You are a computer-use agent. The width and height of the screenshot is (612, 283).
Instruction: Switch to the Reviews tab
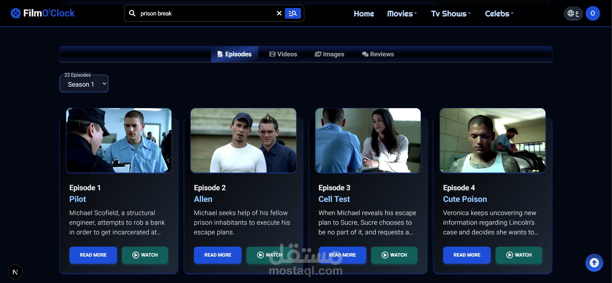pos(378,54)
